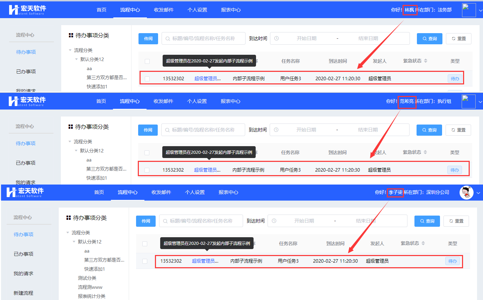Collapse the 流程分类 tree node in 李子柒's window
Image resolution: width=483 pixels, height=300 pixels.
68,233
